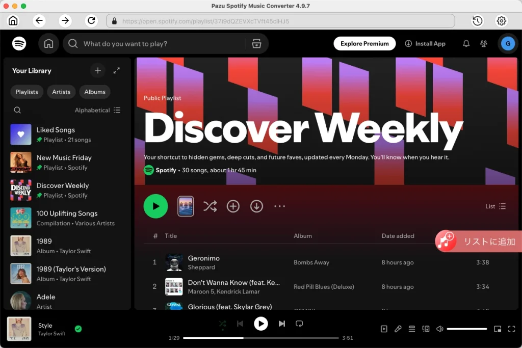Open Explore Premium

[x=364, y=43]
